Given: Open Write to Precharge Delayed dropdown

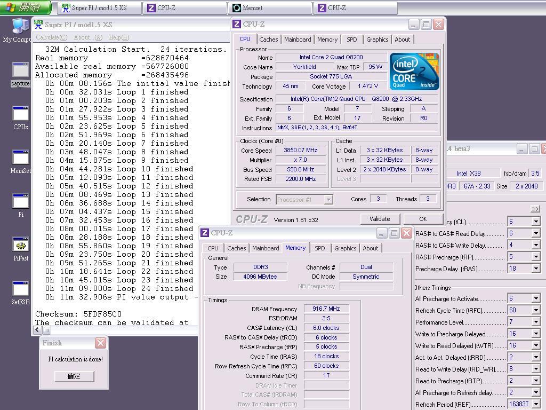Looking at the screenshot, I should 536,334.
